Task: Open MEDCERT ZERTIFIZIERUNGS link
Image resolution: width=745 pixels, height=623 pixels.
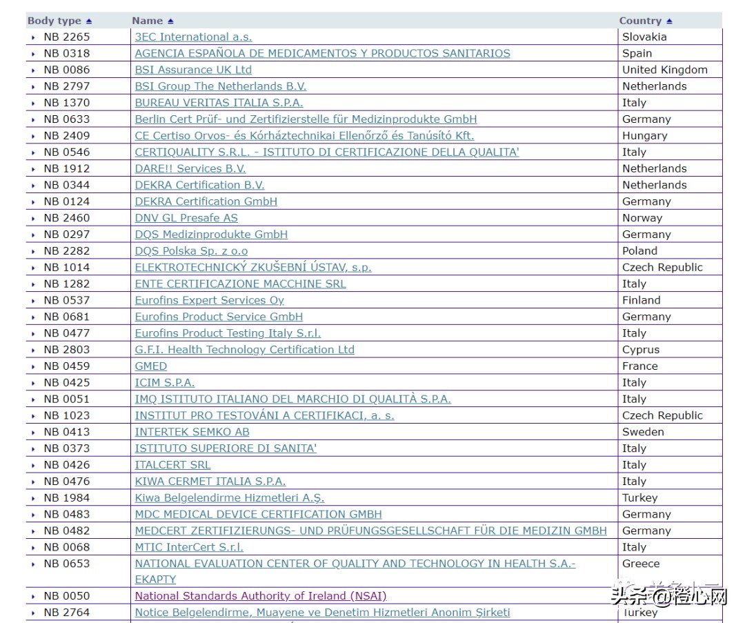Action: pyautogui.click(x=370, y=531)
